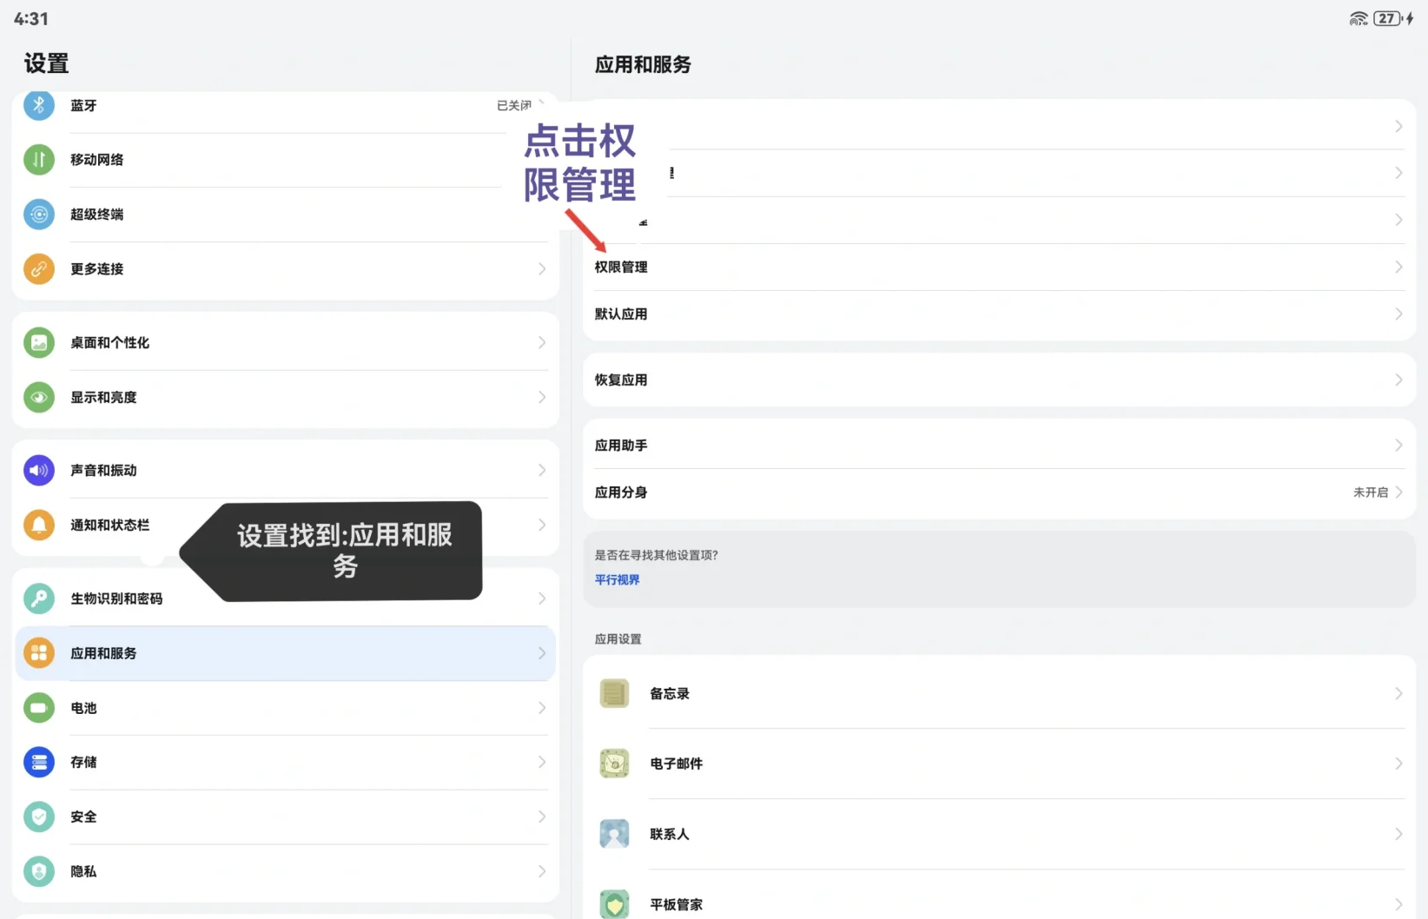
Task: Open 应用分身 app twin
Action: 999,493
